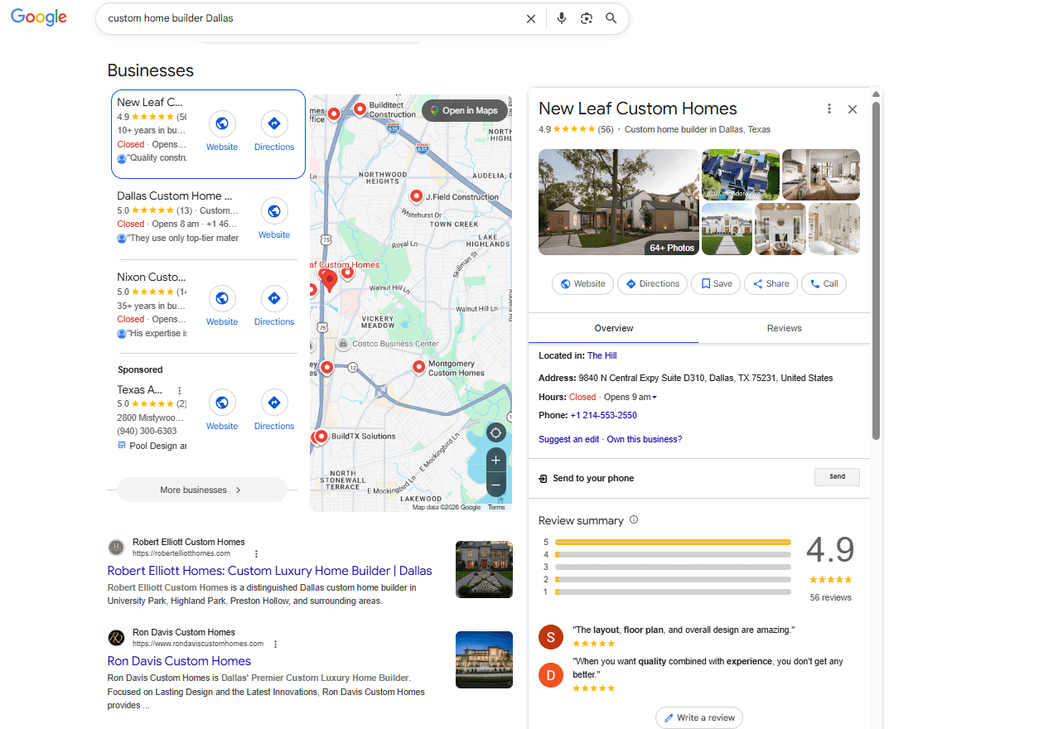Open the 64+ Photos thumbnail
Image resolution: width=1058 pixels, height=729 pixels.
671,247
